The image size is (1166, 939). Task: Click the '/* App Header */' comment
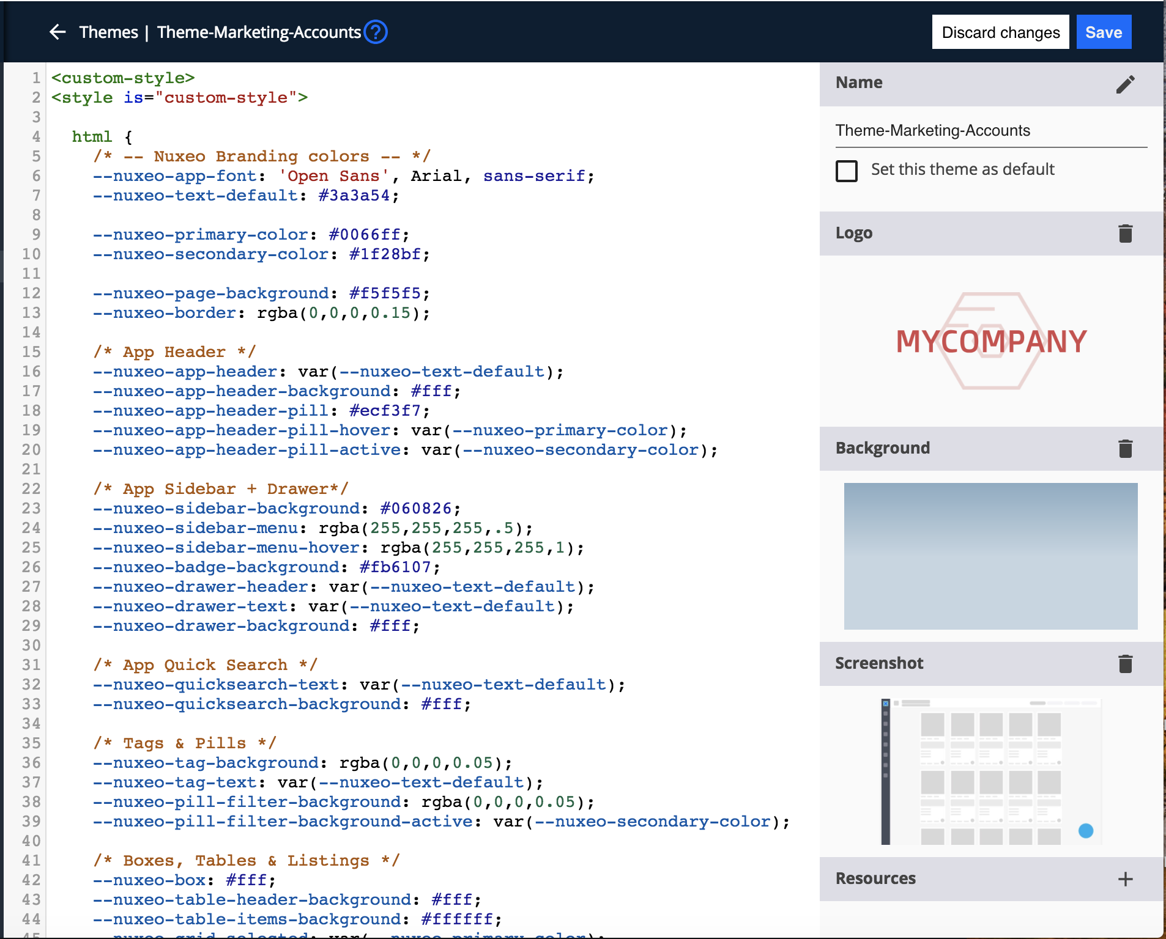click(x=174, y=352)
